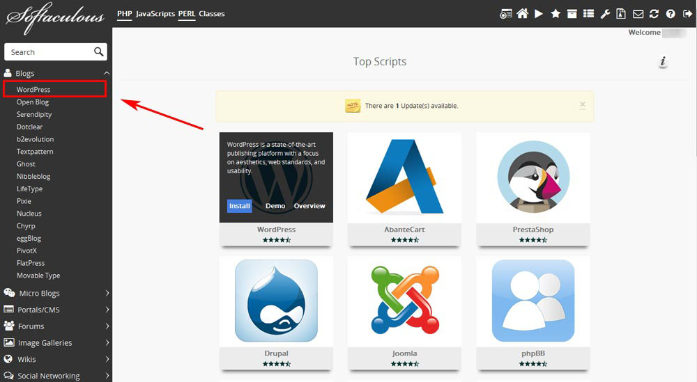
Task: Open the WordPress Demo link
Action: [x=275, y=206]
